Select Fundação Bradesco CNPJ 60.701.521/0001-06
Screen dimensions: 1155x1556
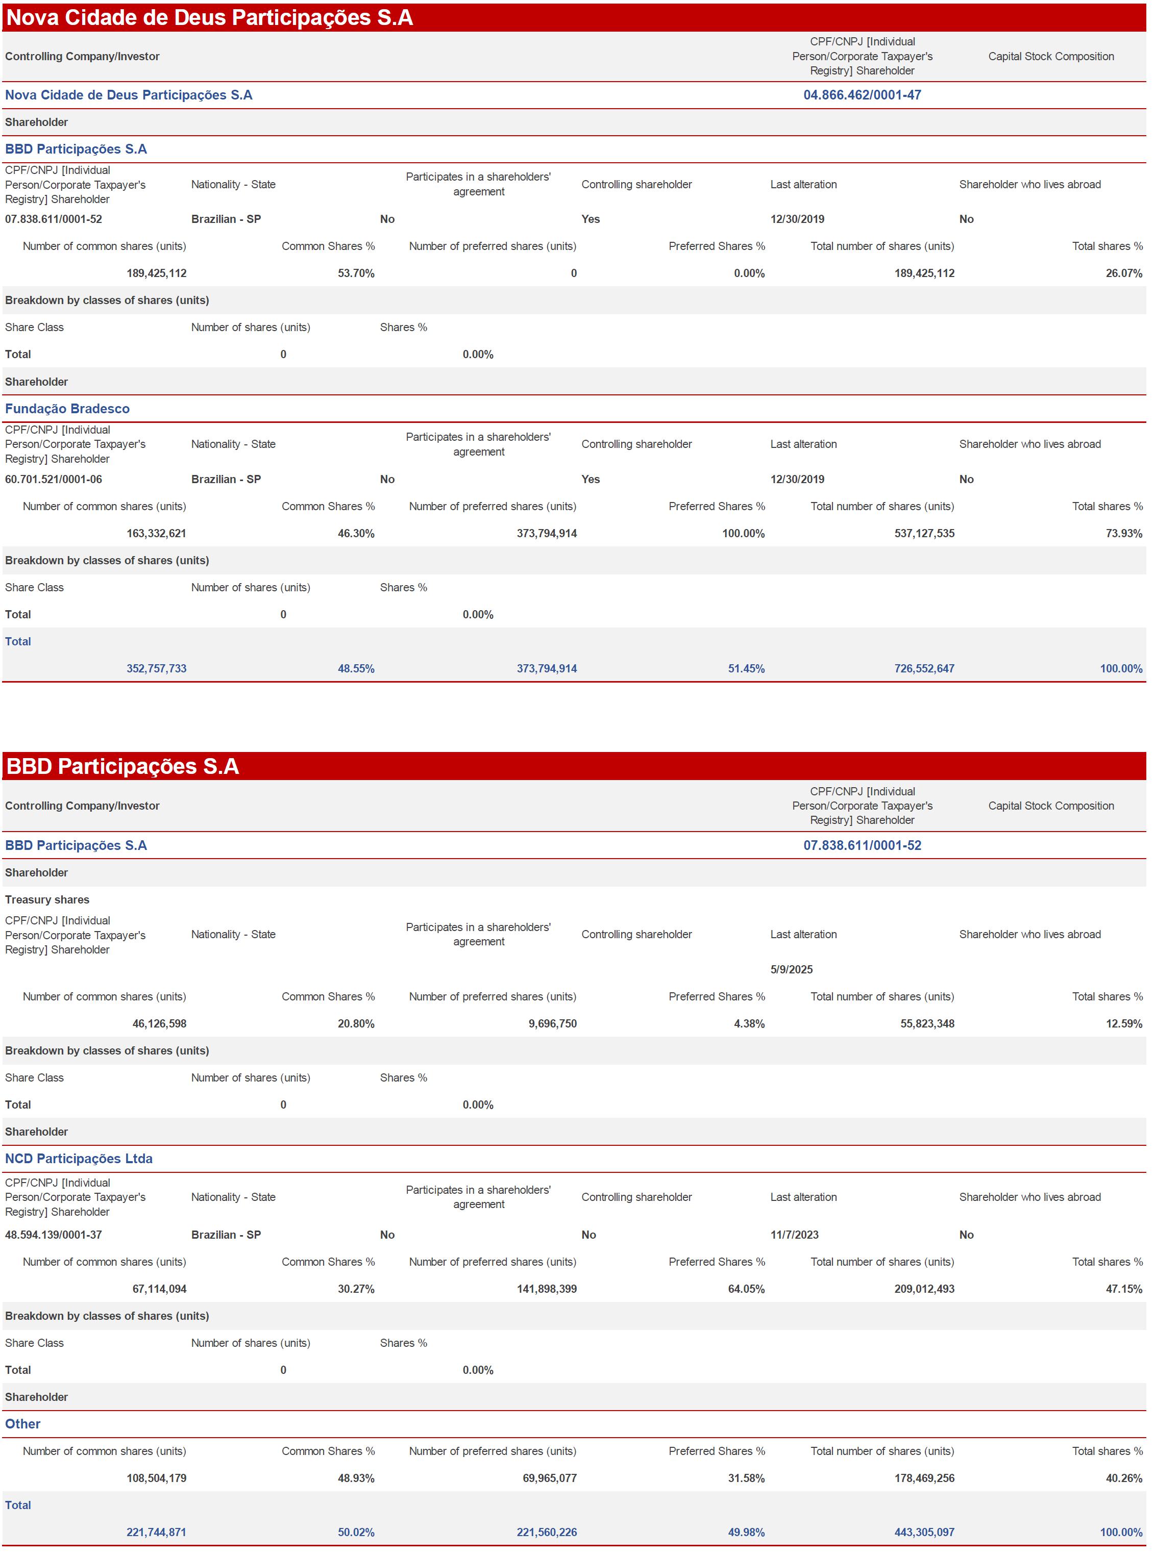(53, 480)
